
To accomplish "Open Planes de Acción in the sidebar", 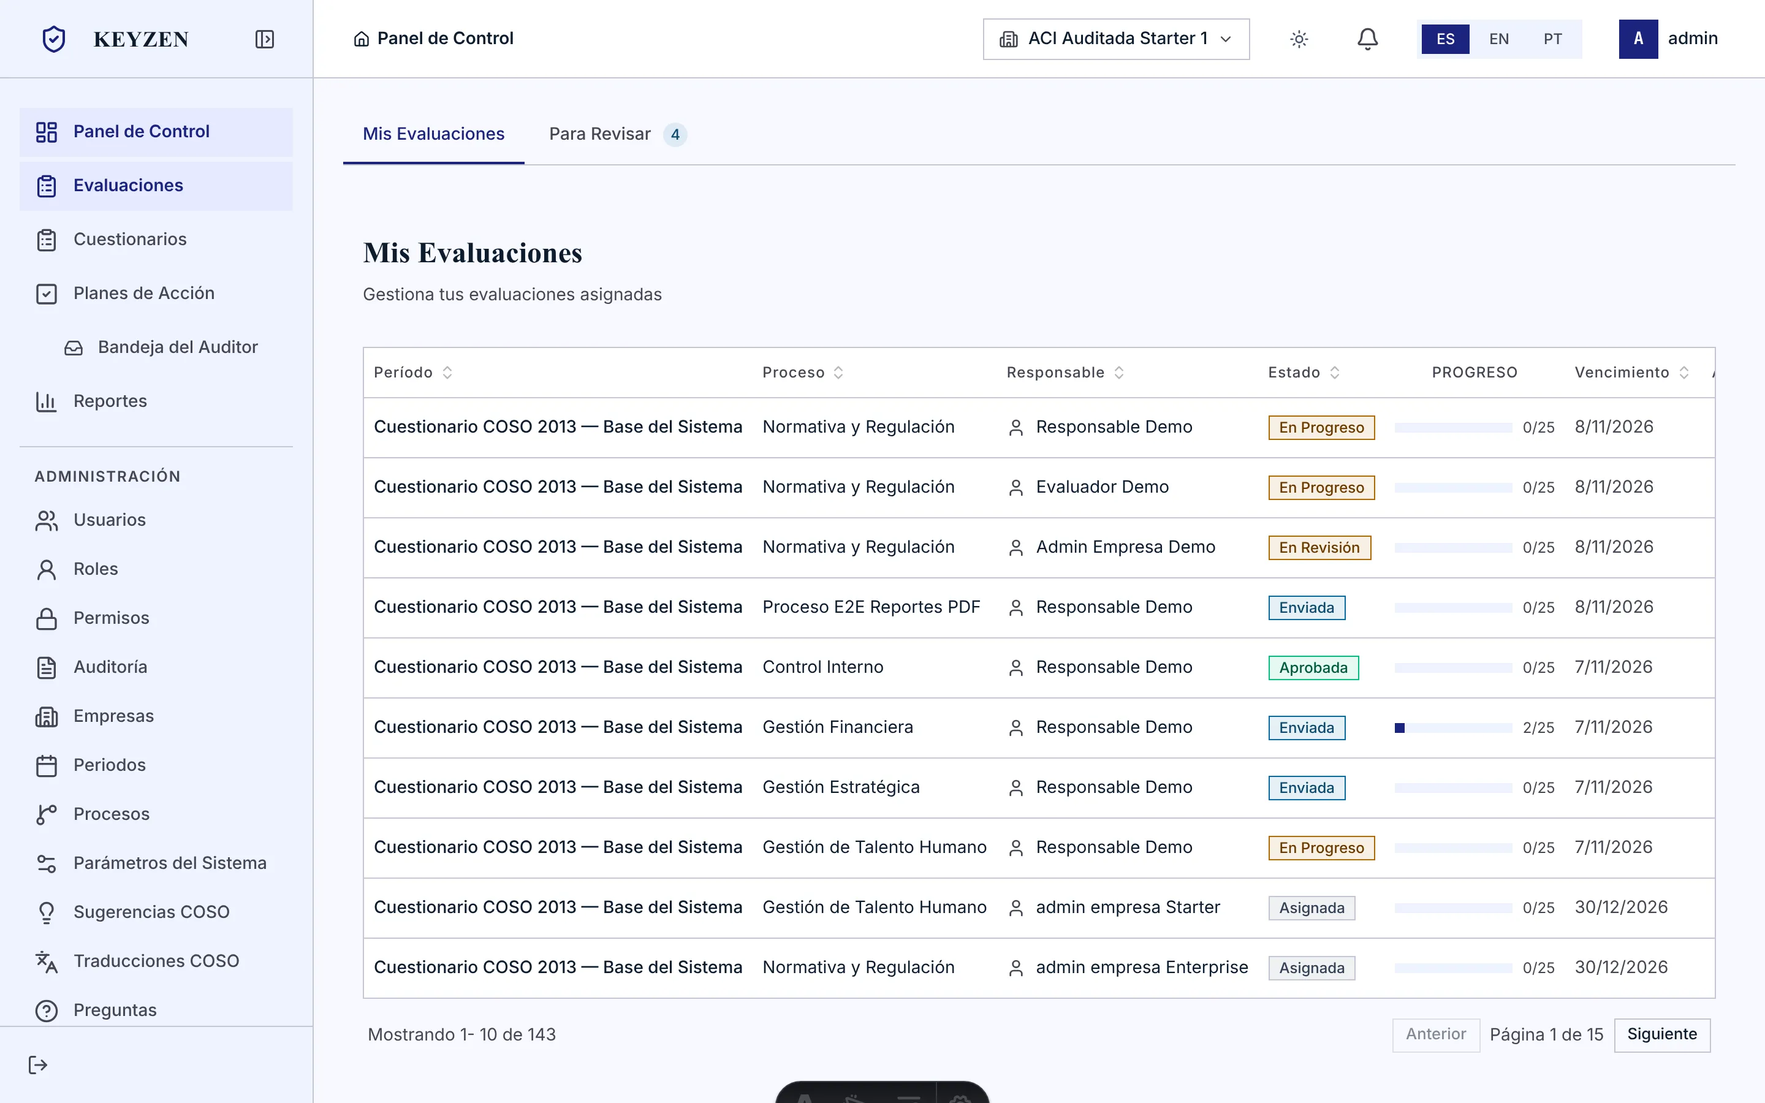I will [156, 294].
